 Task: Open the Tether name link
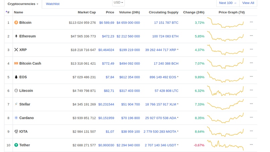click(24, 145)
